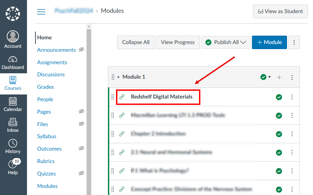Toggle the publish checkmark for Chapter 2 Introduction
The image size is (313, 195).
coord(279,134)
